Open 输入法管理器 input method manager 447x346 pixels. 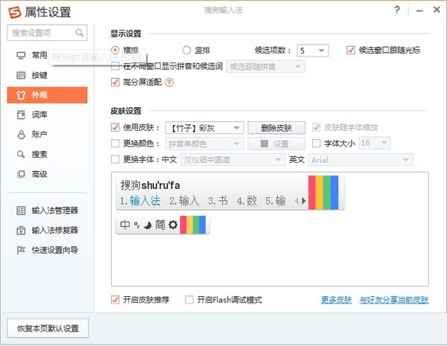(48, 211)
